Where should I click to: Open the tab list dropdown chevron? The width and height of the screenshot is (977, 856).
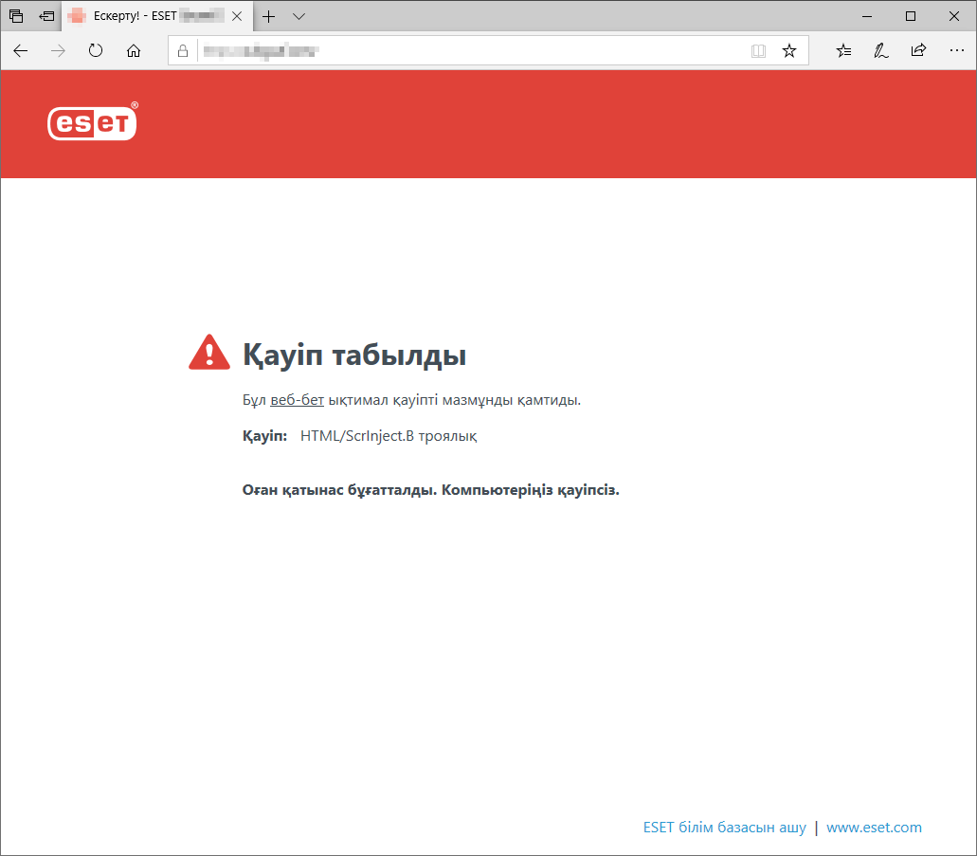pos(299,16)
